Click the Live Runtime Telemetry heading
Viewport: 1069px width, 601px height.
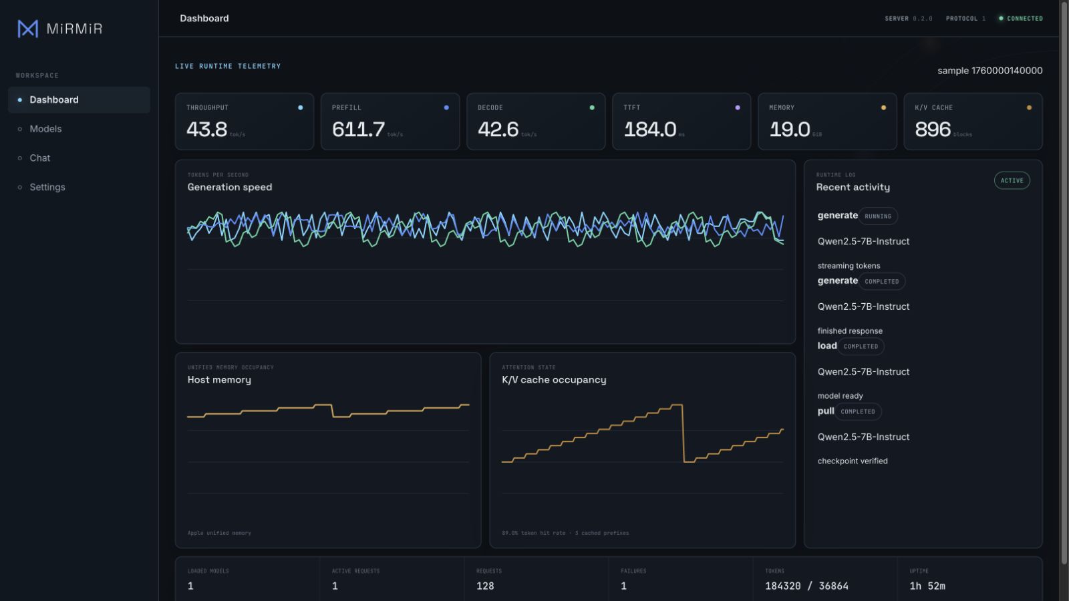click(228, 66)
